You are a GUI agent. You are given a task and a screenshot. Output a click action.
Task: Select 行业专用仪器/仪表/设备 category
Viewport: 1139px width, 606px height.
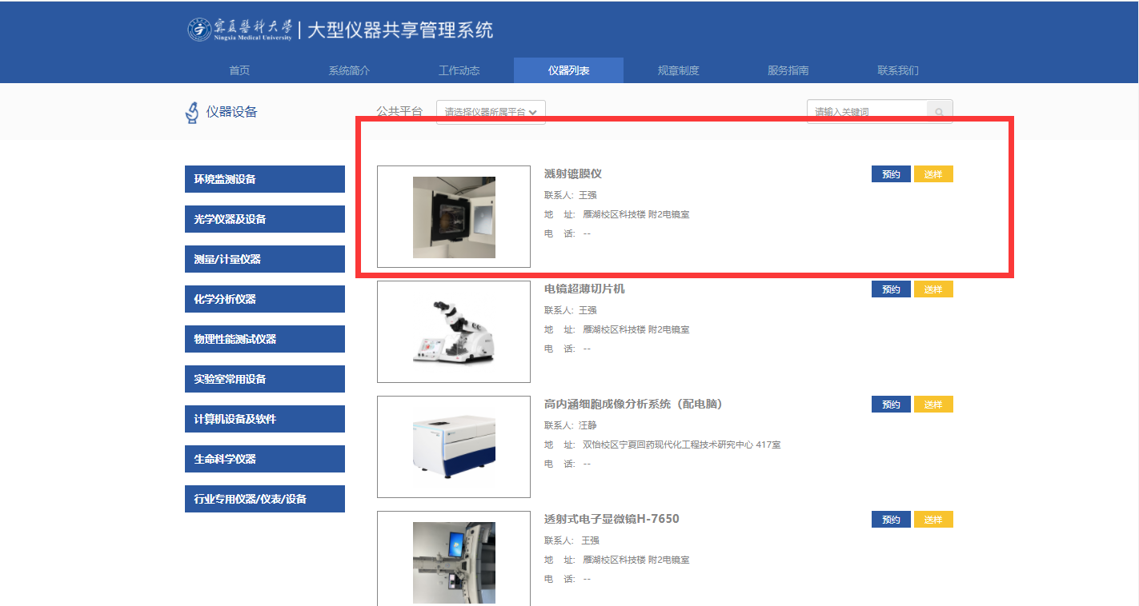[x=265, y=499]
